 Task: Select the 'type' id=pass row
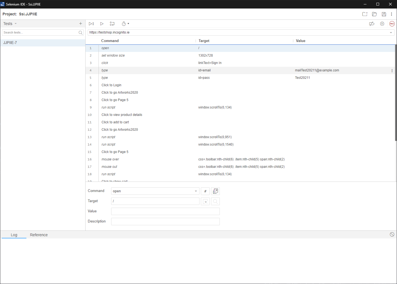[x=240, y=78]
